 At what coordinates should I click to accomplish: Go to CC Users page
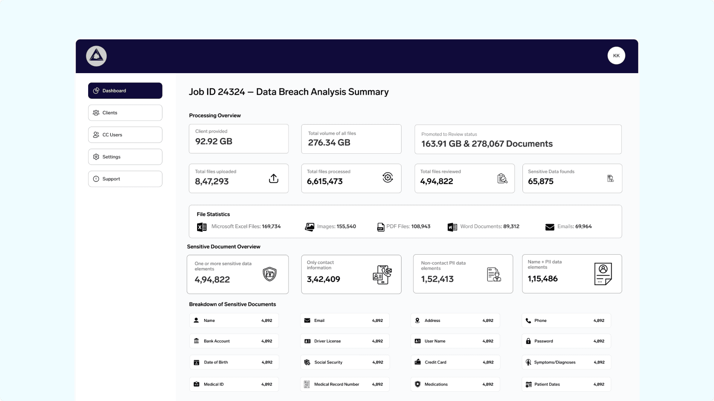[125, 135]
